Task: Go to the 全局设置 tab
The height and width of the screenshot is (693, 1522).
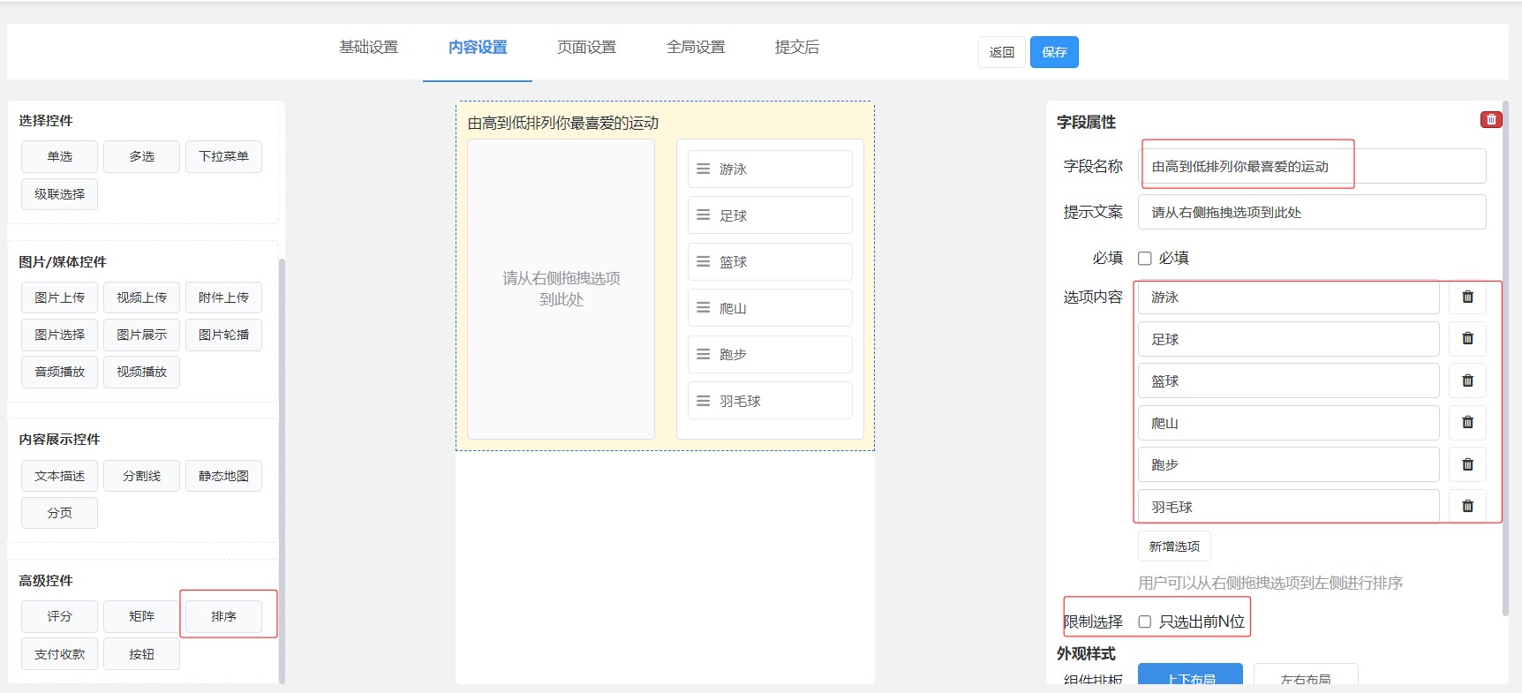Action: 696,48
